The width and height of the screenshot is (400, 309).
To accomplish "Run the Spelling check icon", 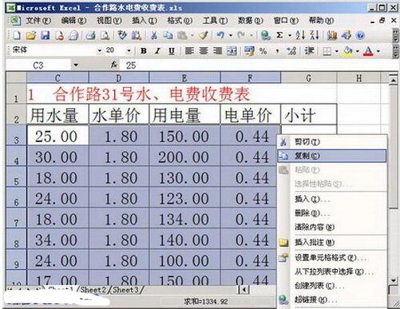I will pyautogui.click(x=122, y=35).
